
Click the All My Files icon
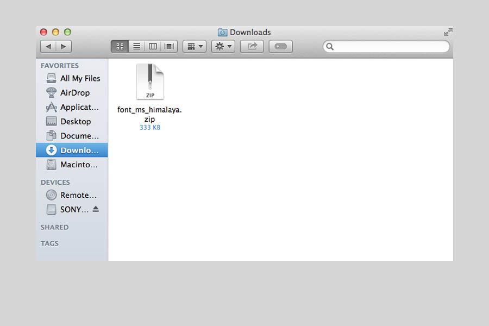[x=52, y=78]
